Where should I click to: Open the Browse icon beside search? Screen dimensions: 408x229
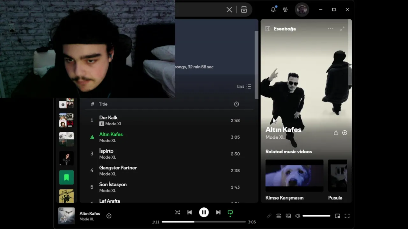pyautogui.click(x=244, y=10)
